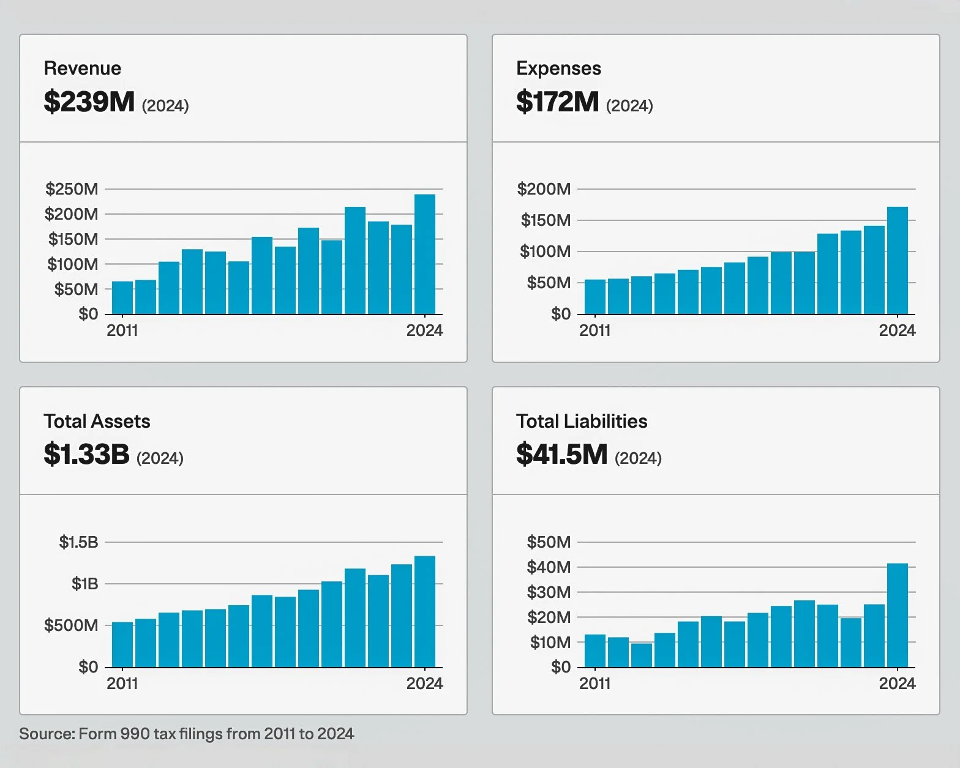The width and height of the screenshot is (960, 768).
Task: Click the $30M axis label in Liabilities chart
Action: [549, 592]
